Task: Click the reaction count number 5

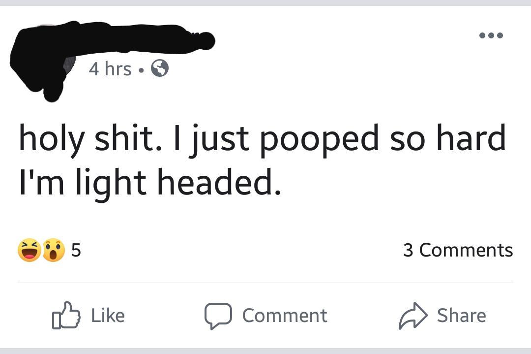Action: tap(76, 250)
